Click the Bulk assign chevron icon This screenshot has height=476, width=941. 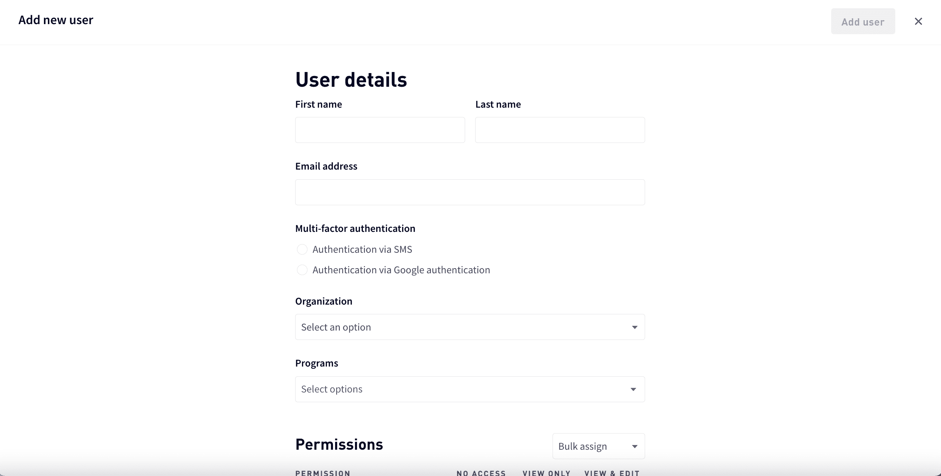(x=635, y=446)
